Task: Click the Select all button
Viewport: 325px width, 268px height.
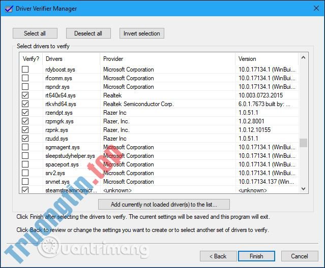Action: coord(35,33)
